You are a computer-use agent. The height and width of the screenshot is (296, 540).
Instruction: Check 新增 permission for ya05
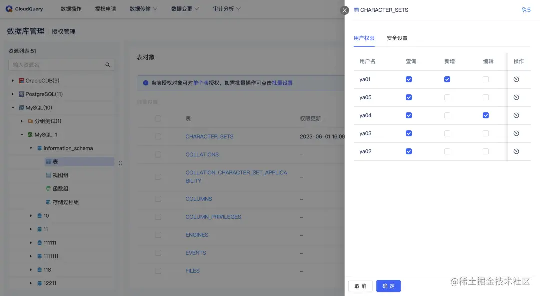(x=447, y=97)
